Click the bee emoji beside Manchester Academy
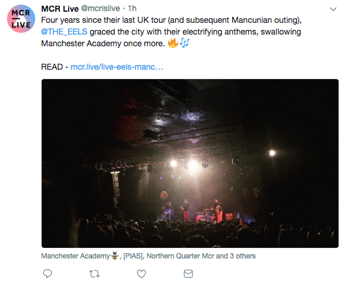The width and height of the screenshot is (345, 283). 114,255
